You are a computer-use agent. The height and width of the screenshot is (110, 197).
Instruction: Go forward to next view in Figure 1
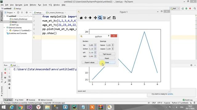[x=90, y=18]
